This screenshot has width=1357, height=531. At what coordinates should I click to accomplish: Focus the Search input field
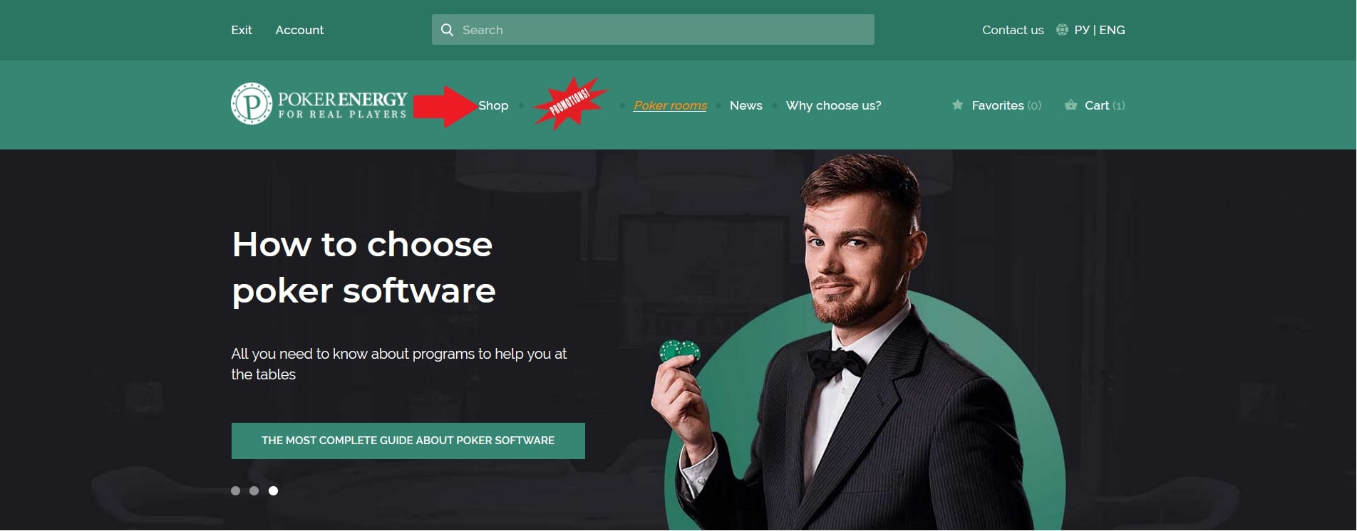pos(653,30)
